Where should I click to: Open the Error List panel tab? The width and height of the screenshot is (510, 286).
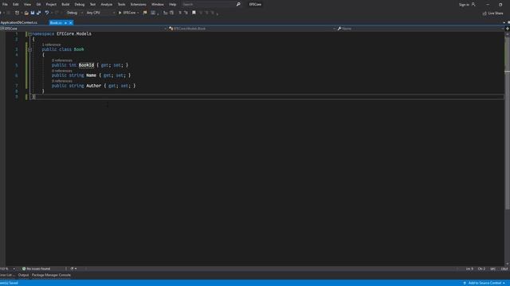(x=7, y=275)
